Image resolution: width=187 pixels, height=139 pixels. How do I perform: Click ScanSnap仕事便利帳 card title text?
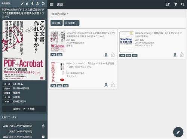pos(159,35)
